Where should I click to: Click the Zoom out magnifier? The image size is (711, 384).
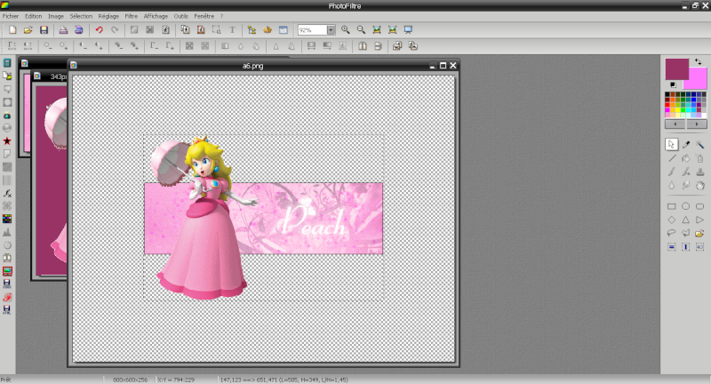pos(361,30)
